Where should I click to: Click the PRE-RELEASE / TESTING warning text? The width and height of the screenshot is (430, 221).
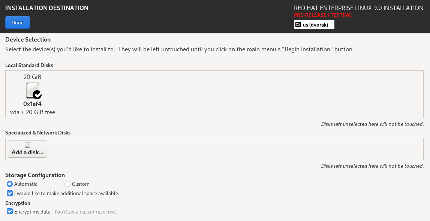(x=323, y=15)
